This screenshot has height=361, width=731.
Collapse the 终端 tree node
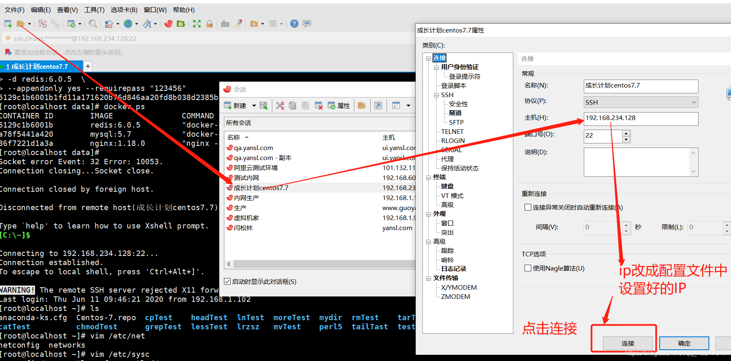[x=428, y=177]
